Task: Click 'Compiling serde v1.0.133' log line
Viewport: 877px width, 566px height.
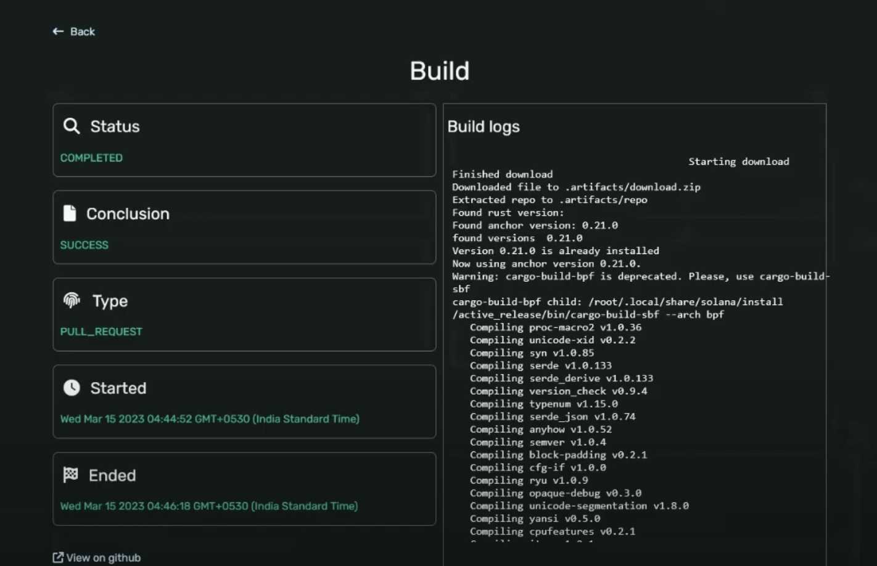Action: [541, 366]
